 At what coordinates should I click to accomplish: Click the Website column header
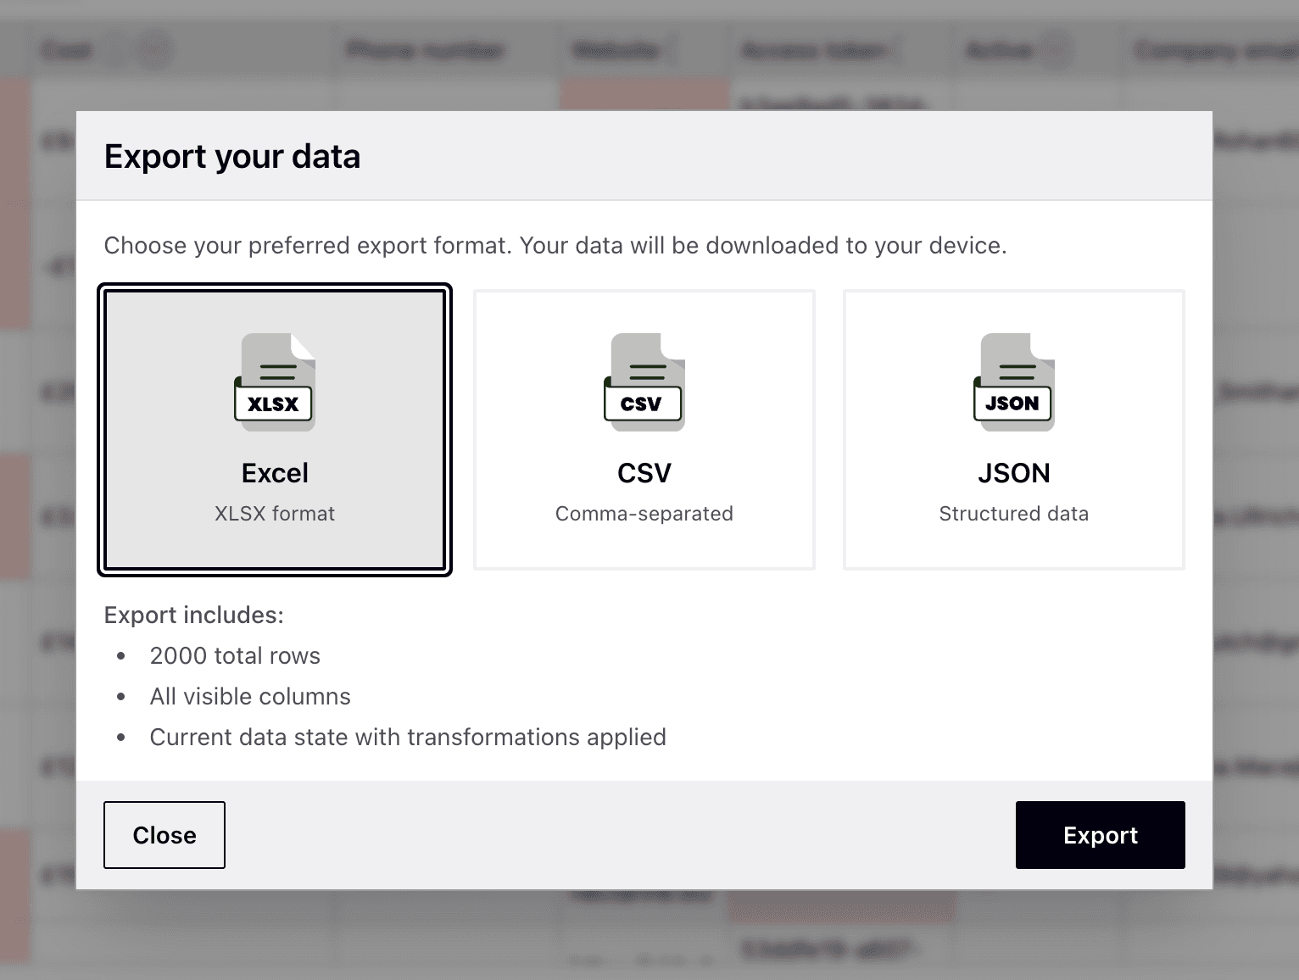click(616, 49)
